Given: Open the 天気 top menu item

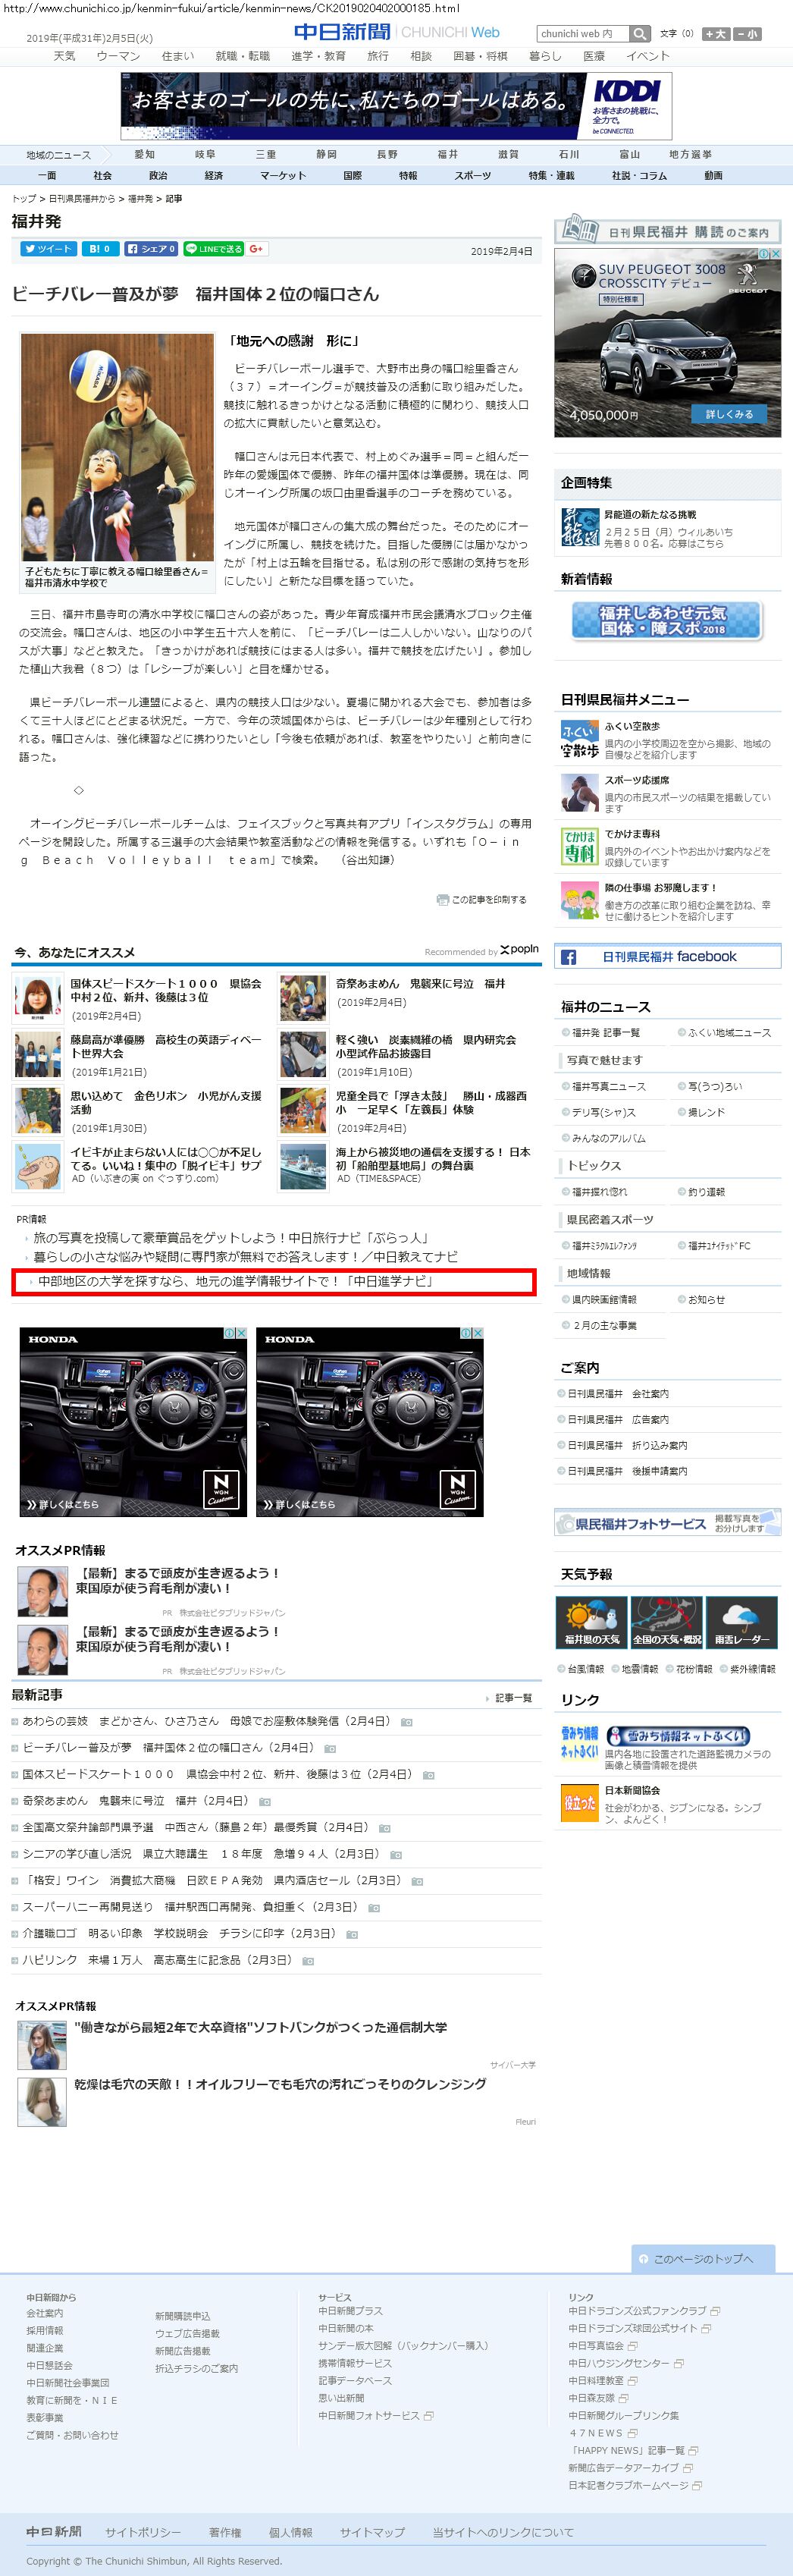Looking at the screenshot, I should [64, 57].
